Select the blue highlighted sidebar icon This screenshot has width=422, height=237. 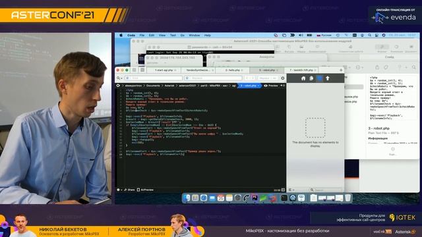[x=319, y=78]
